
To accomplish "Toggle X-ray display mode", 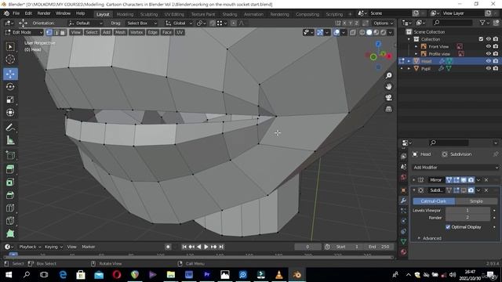I will tap(352, 32).
